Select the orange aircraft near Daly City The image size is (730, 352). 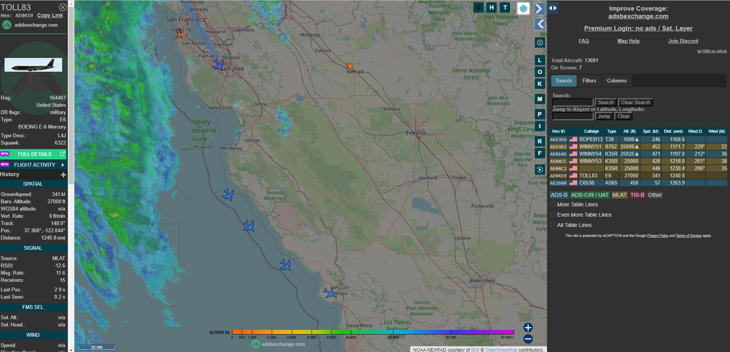pos(179,34)
